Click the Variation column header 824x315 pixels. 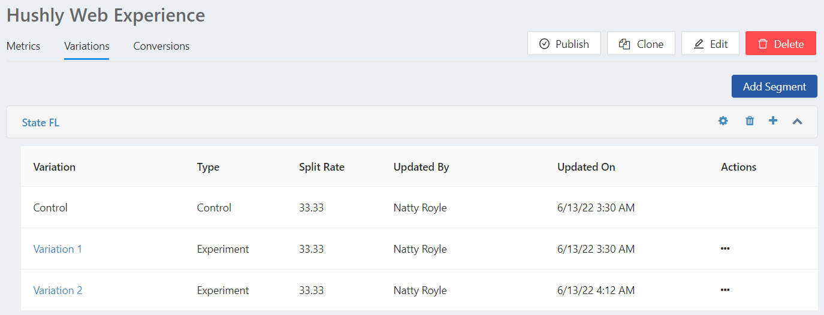click(55, 167)
